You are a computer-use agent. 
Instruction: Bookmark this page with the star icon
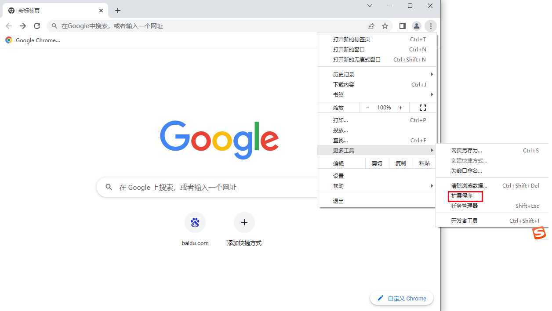click(385, 26)
